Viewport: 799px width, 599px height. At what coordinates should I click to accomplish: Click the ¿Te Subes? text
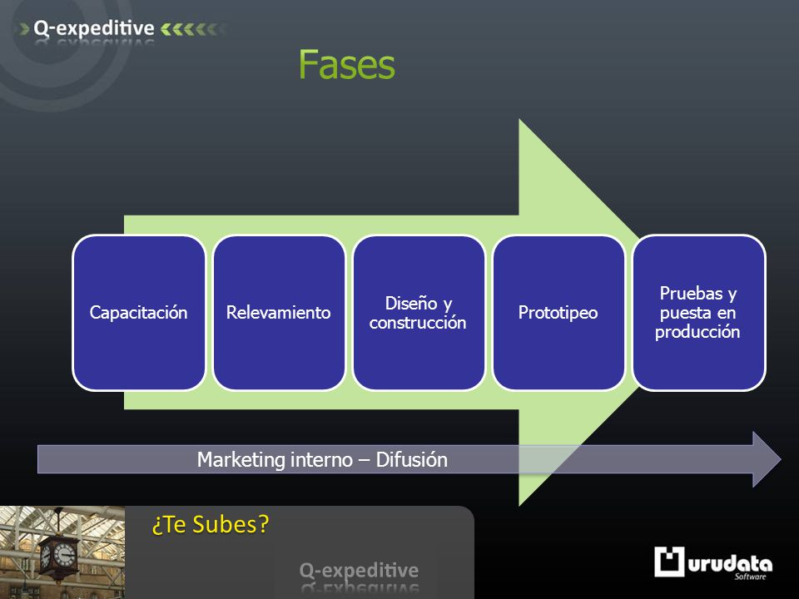(211, 524)
